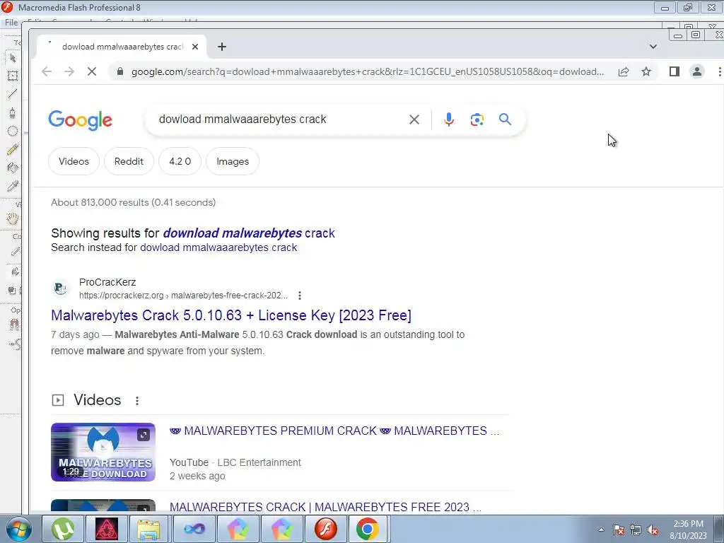Image resolution: width=724 pixels, height=543 pixels.
Task: Expand the Chrome tab search dropdown
Action: (653, 47)
